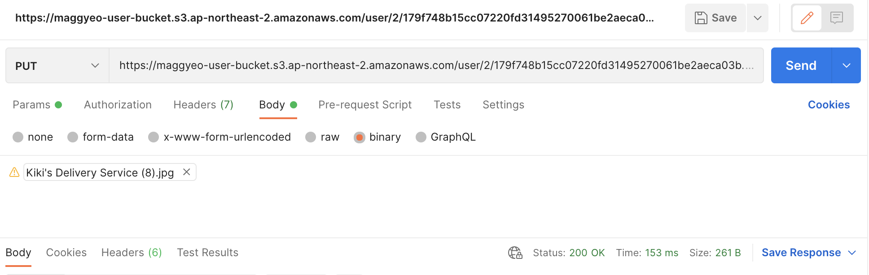Expand the Save options arrow

point(758,18)
